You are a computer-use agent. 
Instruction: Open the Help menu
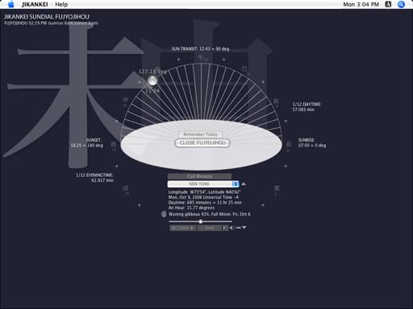[x=61, y=4]
